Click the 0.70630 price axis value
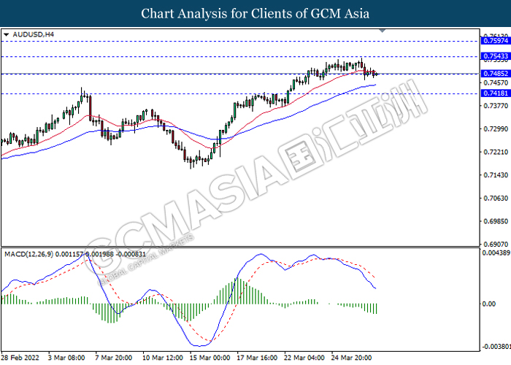This screenshot has width=511, height=365. click(x=496, y=198)
